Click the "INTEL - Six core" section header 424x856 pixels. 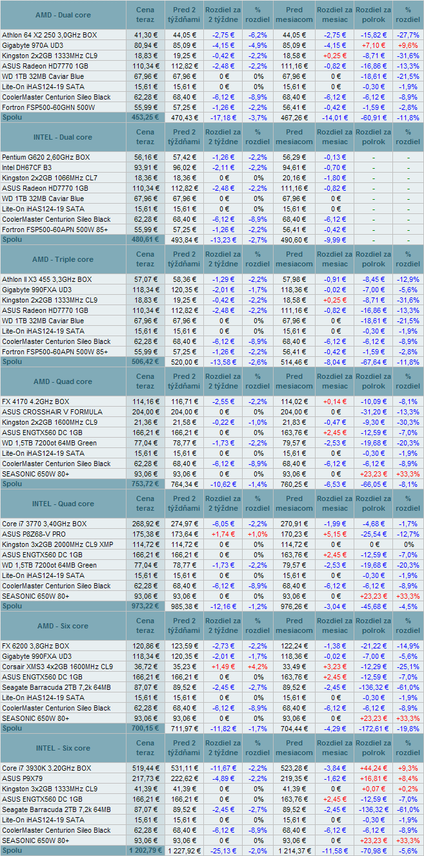63,749
